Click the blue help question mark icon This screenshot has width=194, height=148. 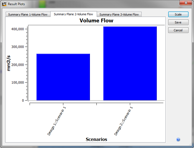(x=178, y=140)
